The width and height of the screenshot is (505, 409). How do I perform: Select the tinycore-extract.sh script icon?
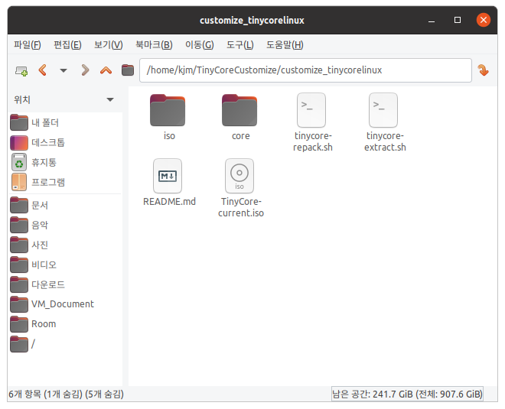point(383,110)
